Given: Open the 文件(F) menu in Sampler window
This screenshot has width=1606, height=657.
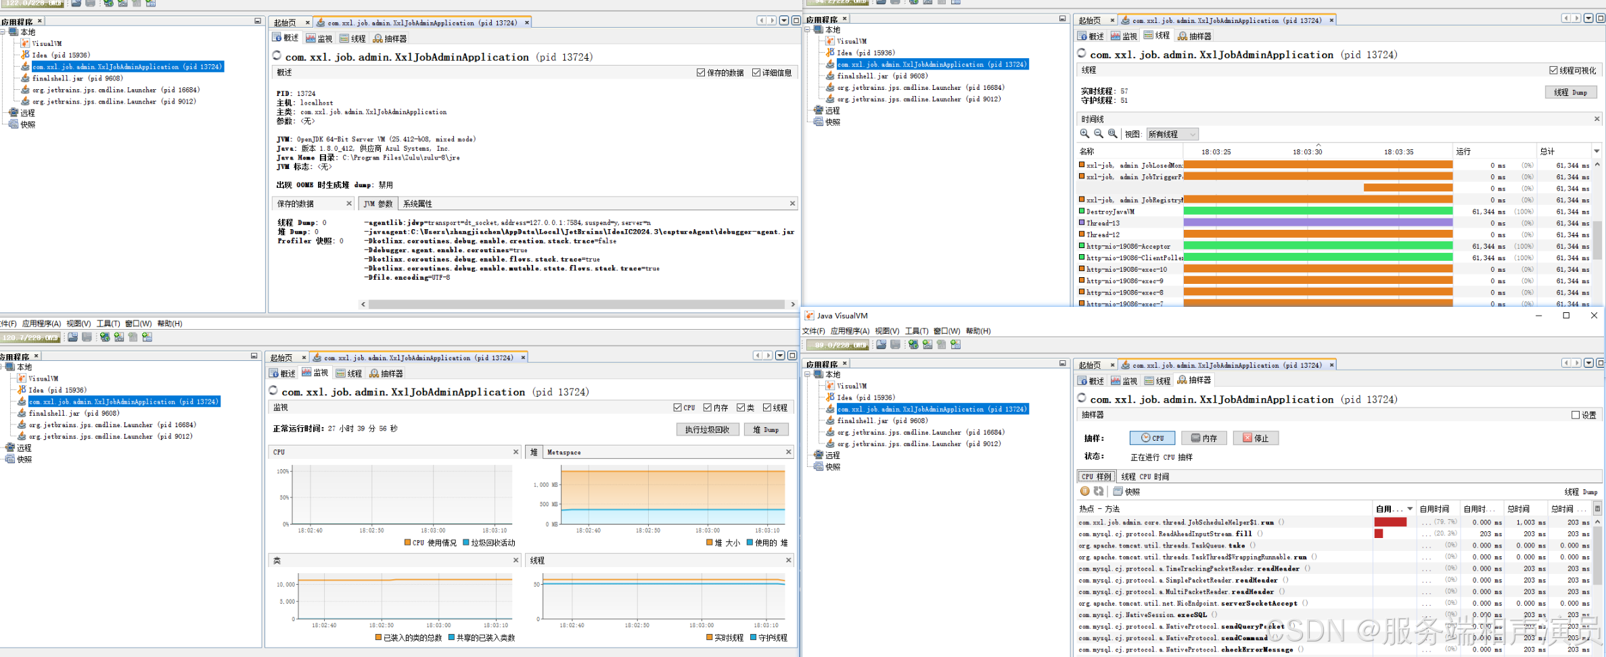Looking at the screenshot, I should pyautogui.click(x=814, y=331).
